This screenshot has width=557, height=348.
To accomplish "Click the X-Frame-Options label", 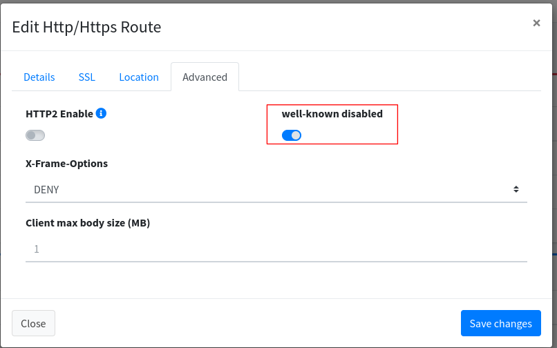I will (66, 164).
